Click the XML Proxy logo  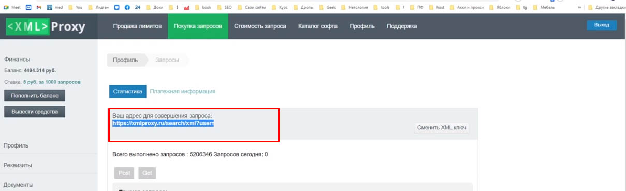click(46, 27)
